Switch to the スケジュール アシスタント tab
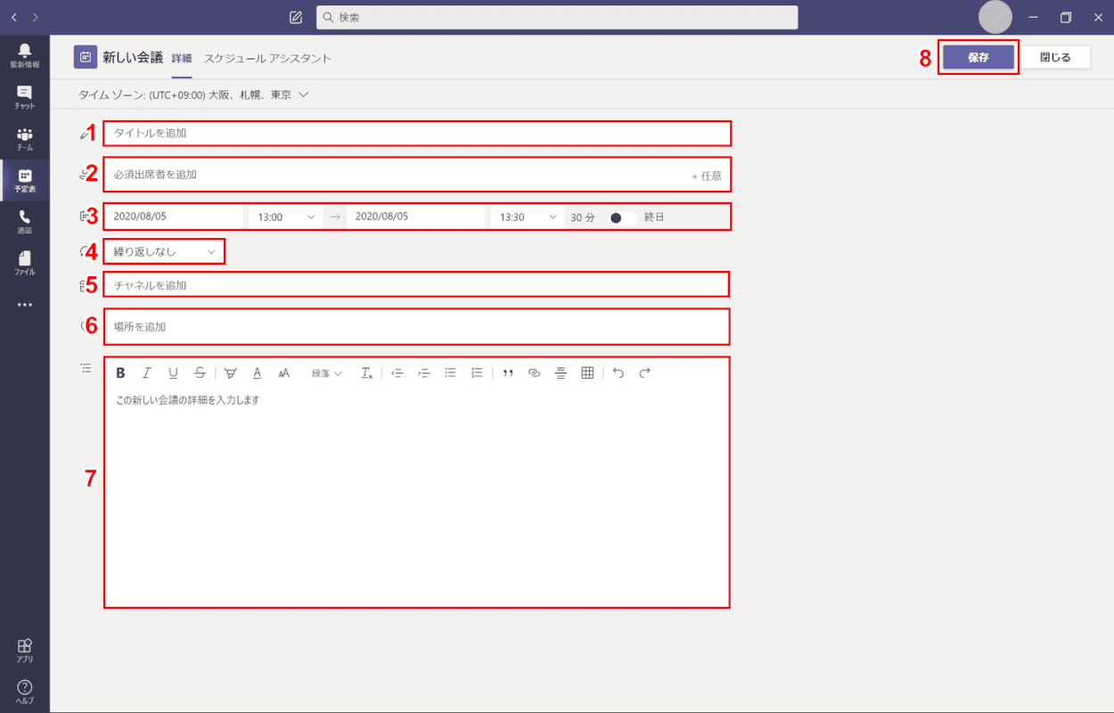 click(267, 58)
